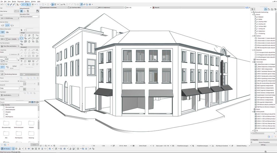
Task: Adjust the Reference trace slider
Action: [31, 84]
